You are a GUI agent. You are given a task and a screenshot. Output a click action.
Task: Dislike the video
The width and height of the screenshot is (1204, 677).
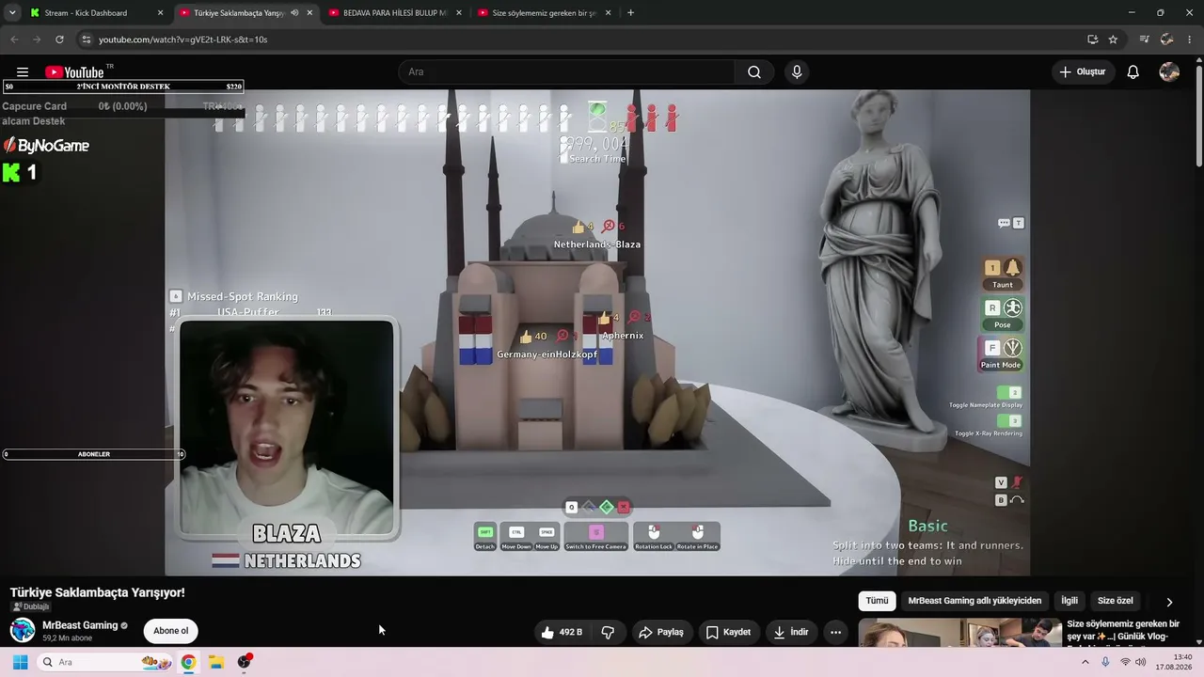608,632
